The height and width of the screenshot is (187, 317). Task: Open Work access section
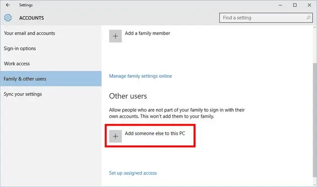click(x=51, y=63)
